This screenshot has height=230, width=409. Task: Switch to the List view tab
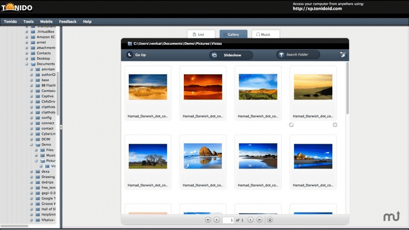201,34
